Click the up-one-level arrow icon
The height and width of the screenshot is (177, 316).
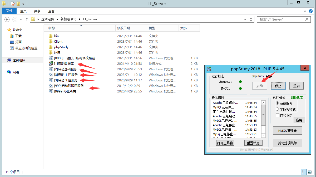click(x=27, y=19)
